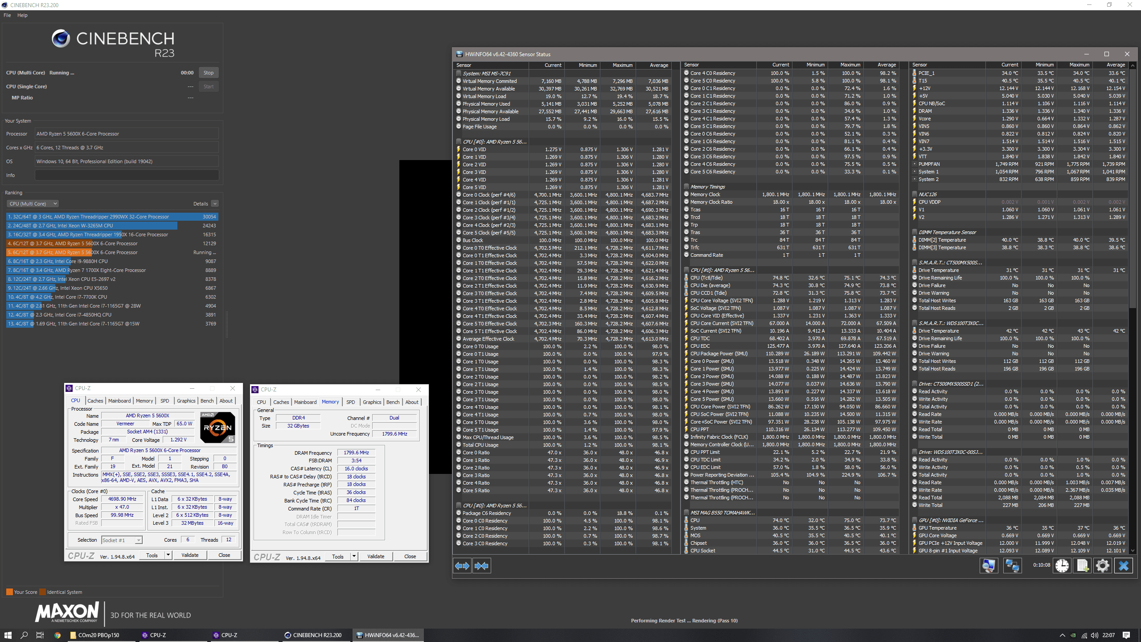1141x642 pixels.
Task: Open the Help menu in Cinebench
Action: coord(22,15)
